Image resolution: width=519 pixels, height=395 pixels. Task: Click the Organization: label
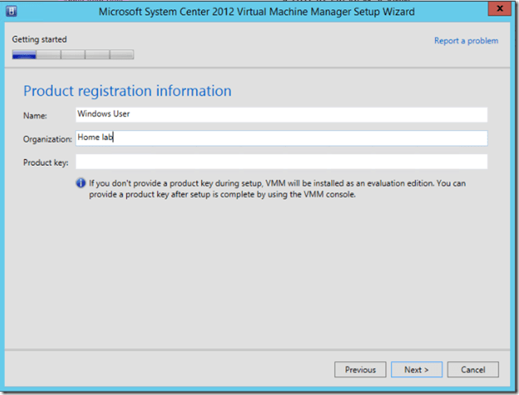[x=48, y=139]
